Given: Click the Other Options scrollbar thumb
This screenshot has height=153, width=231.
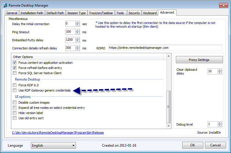Looking at the screenshot, I should coord(169,107).
